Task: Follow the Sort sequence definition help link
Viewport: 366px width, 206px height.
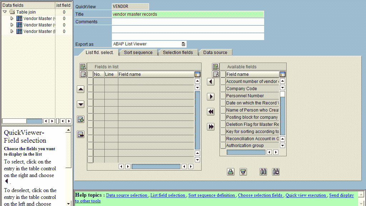Action: [x=212, y=195]
